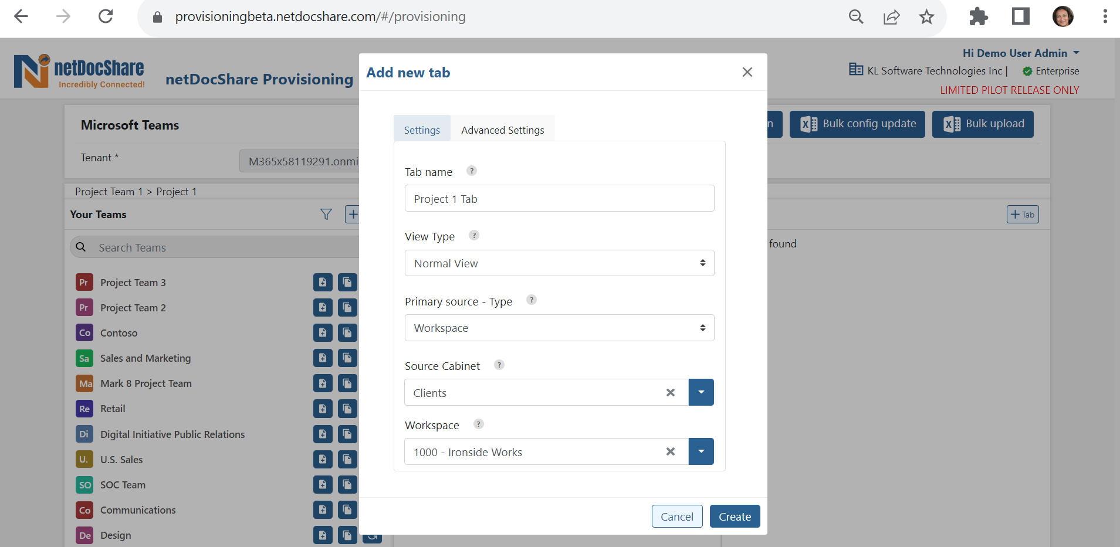Open the Hi Demo User Admin menu
The width and height of the screenshot is (1120, 547).
click(1021, 53)
